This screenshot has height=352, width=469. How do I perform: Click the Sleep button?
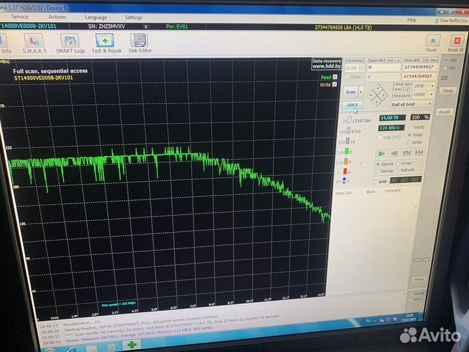[x=447, y=91]
